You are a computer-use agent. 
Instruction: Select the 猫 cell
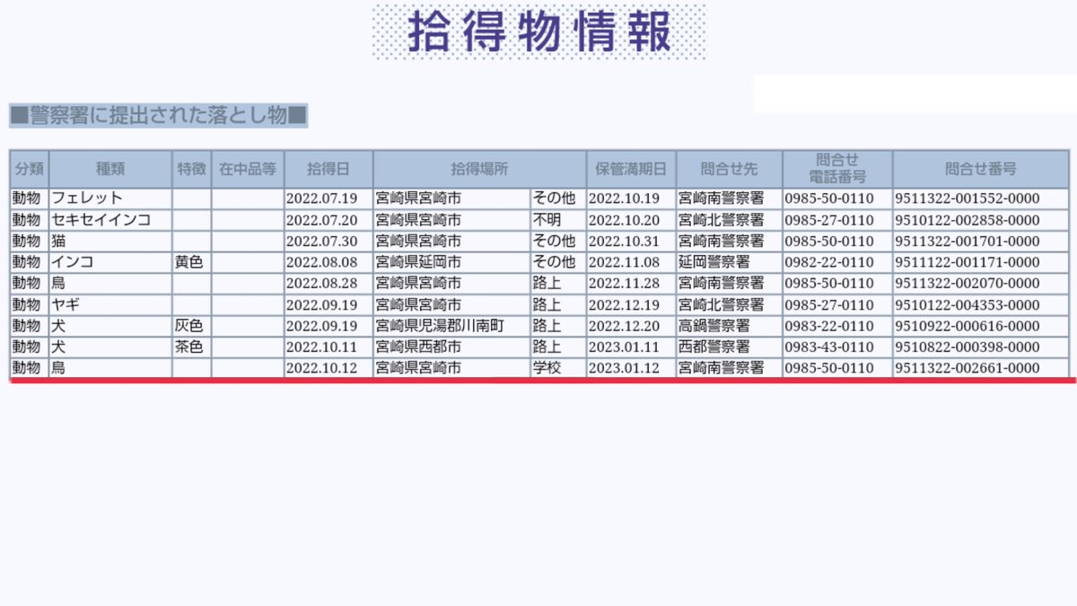pyautogui.click(x=110, y=241)
